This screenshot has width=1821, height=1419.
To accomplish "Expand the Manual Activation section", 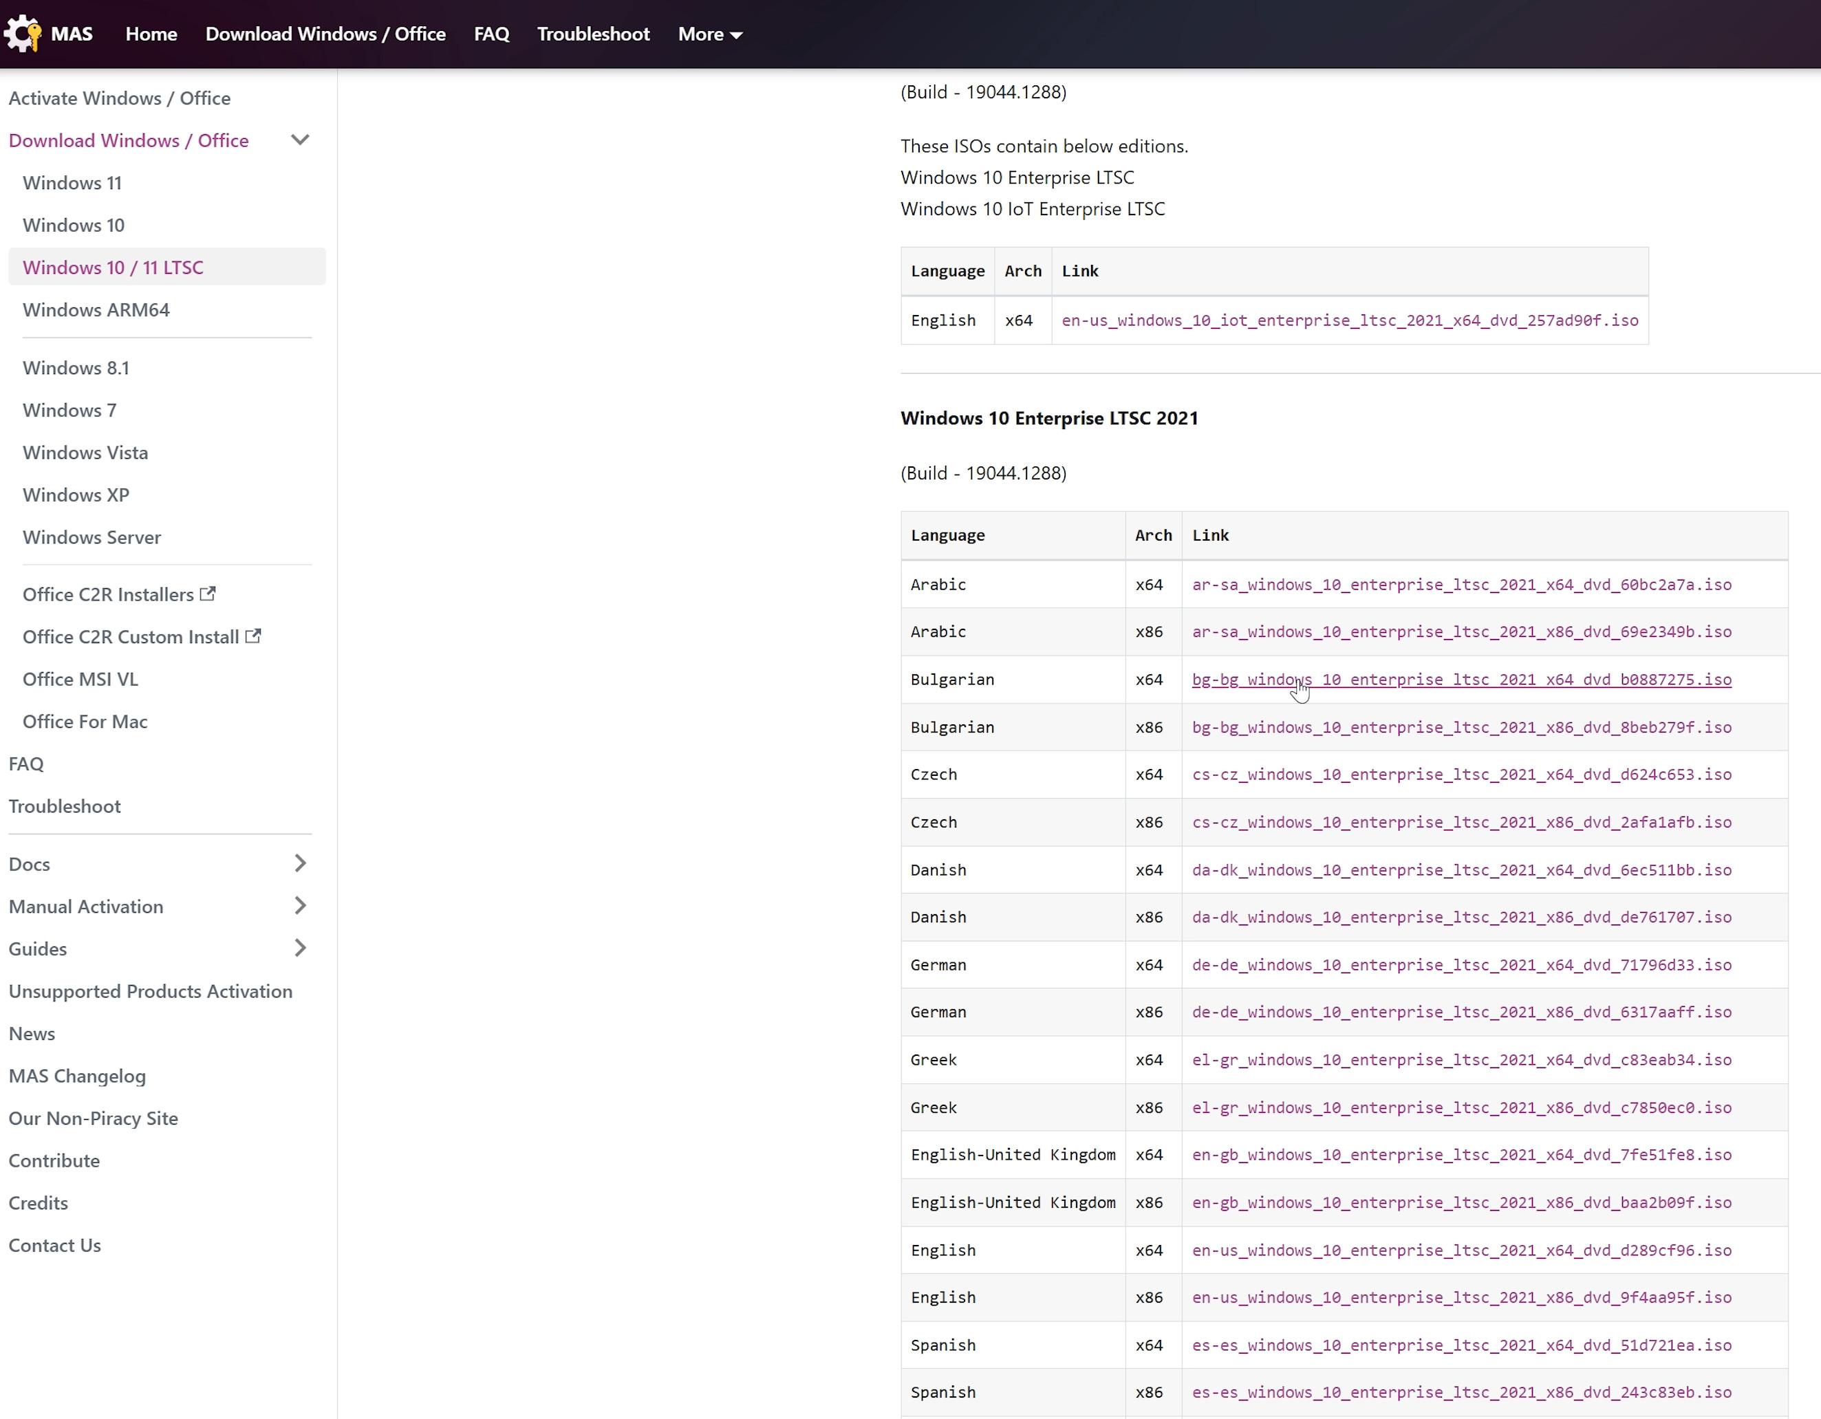I will 300,907.
